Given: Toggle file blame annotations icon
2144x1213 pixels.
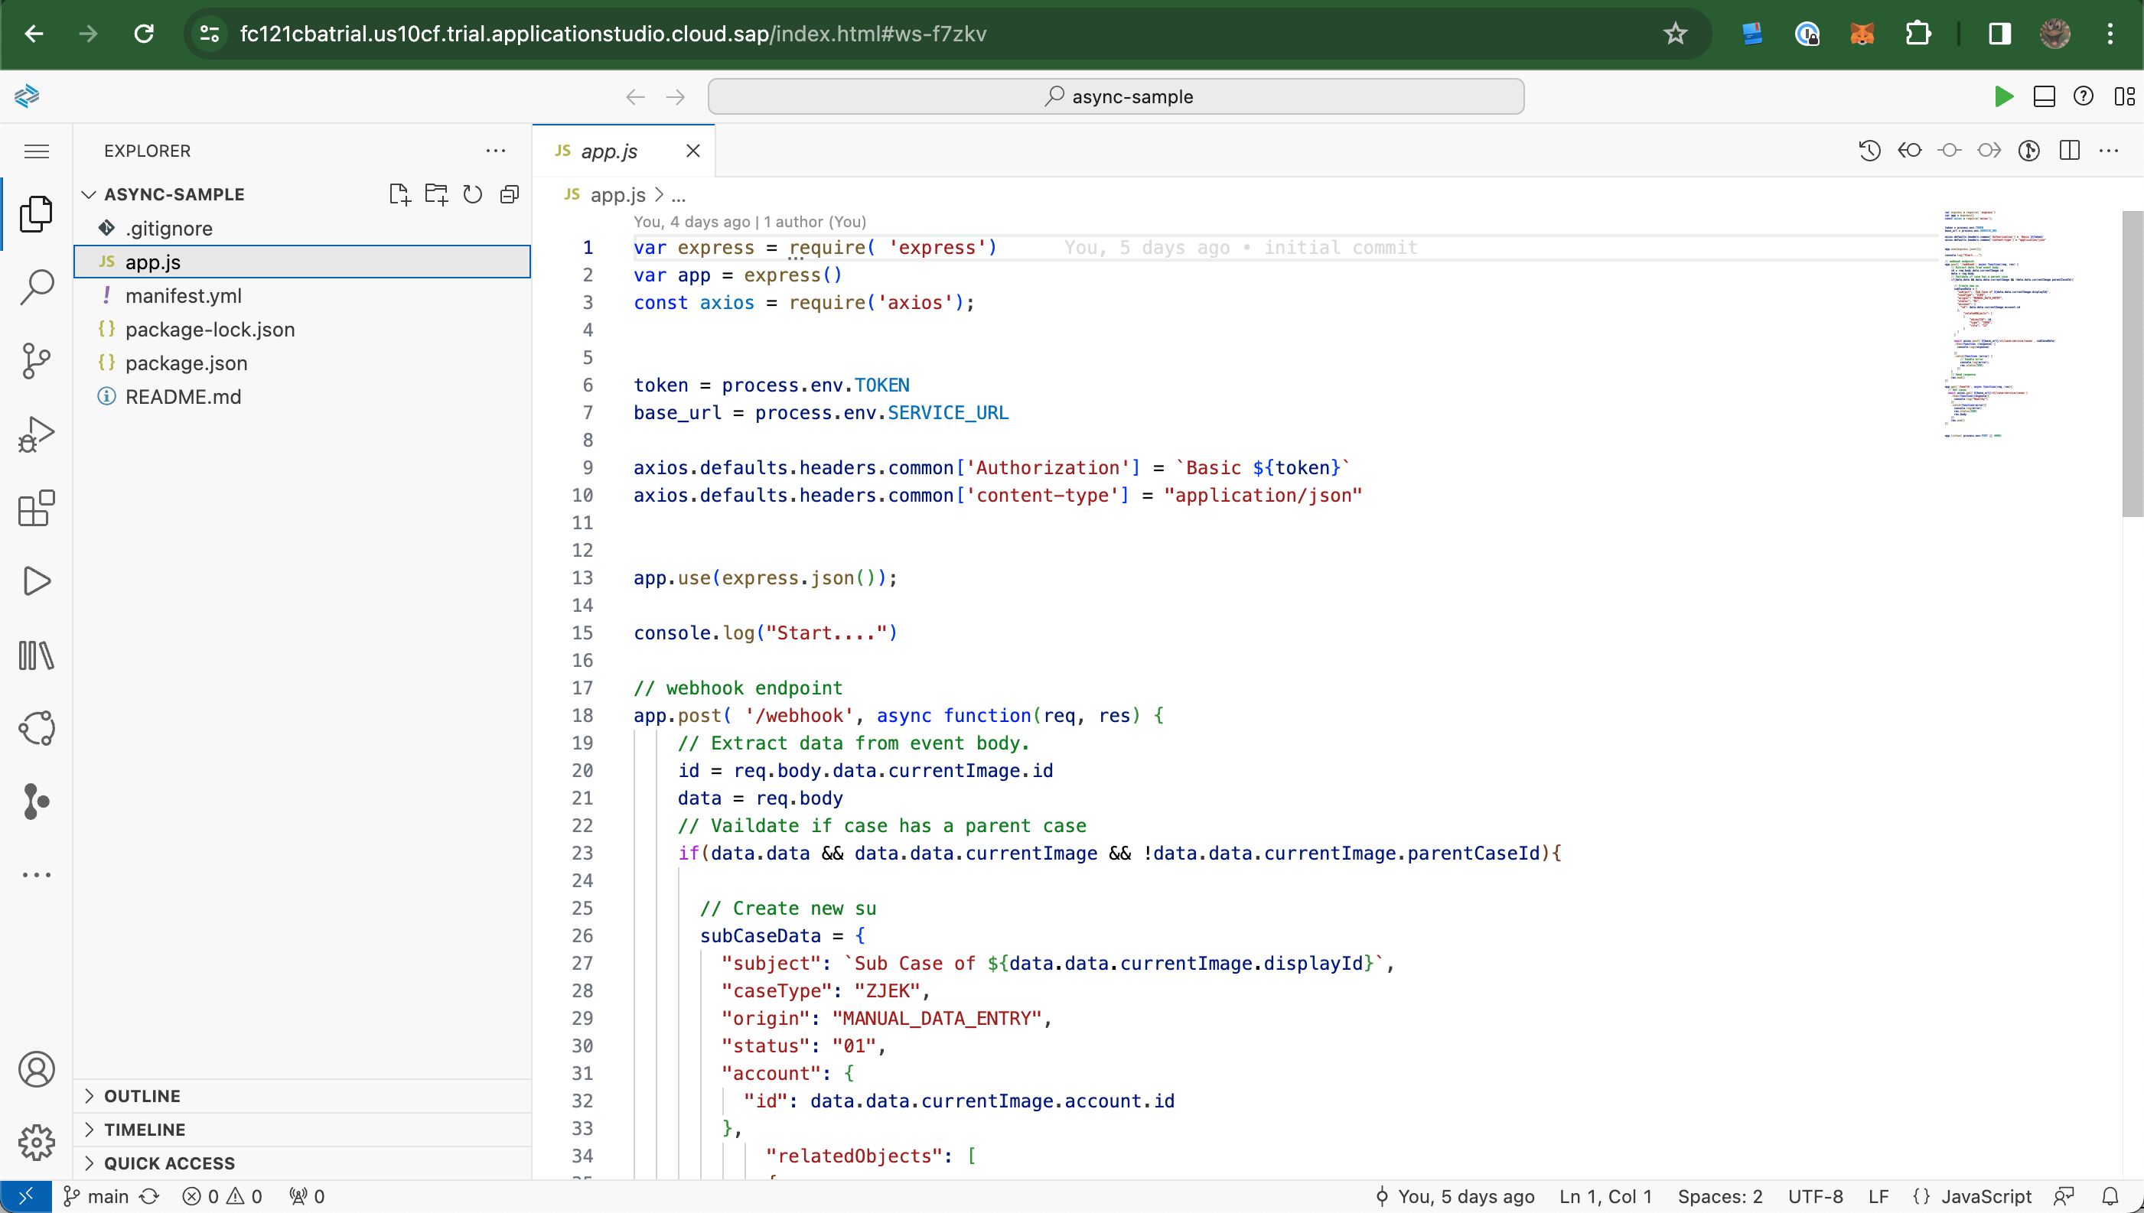Looking at the screenshot, I should point(2029,150).
